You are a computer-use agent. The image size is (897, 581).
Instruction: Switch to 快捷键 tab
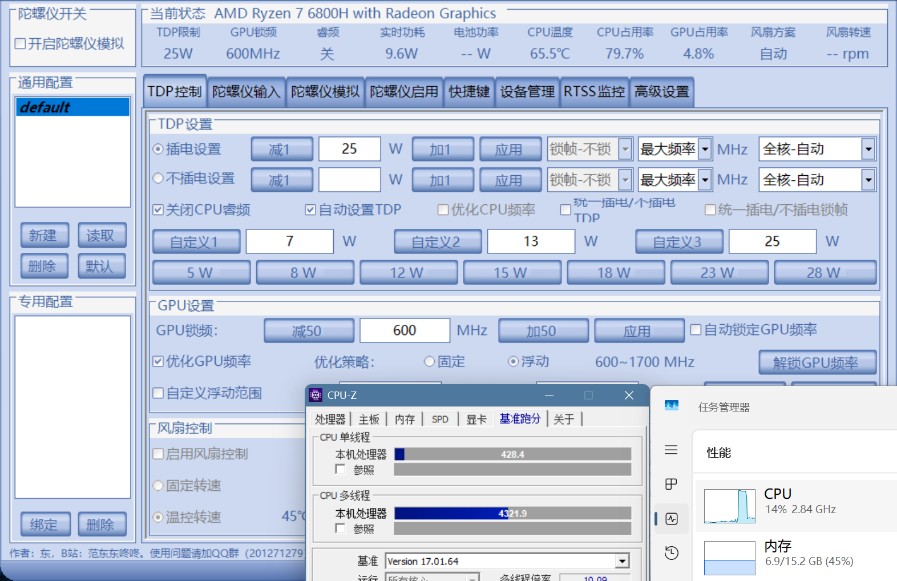click(469, 92)
